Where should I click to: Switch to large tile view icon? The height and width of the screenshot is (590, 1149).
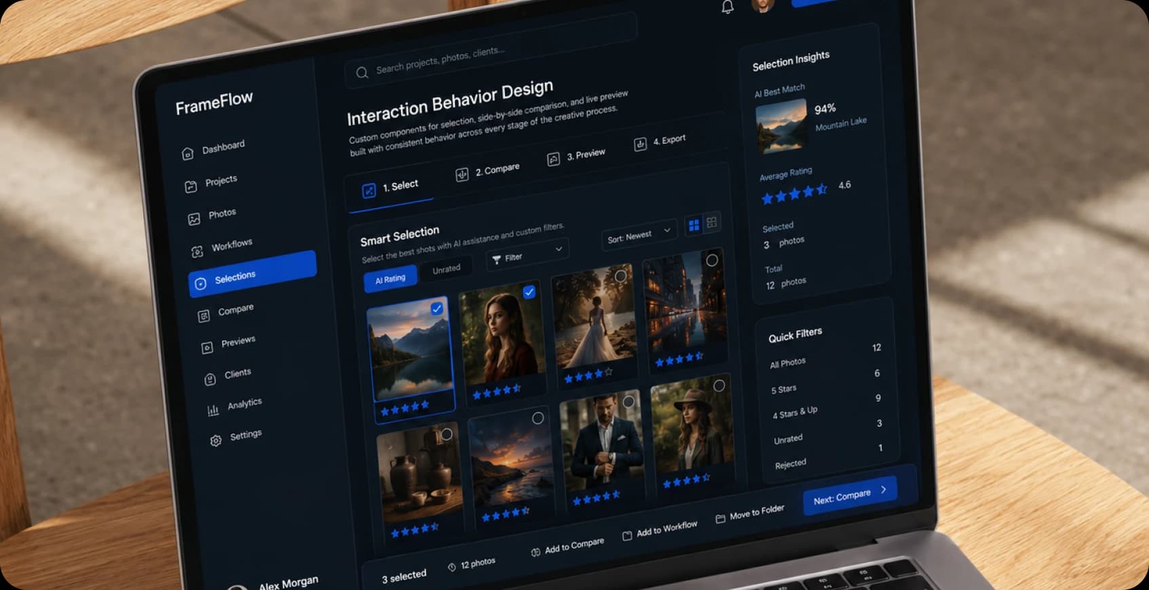(711, 222)
